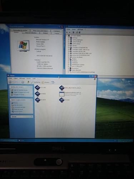Expand the Claviers node
The height and width of the screenshot is (179, 134).
[69, 45]
